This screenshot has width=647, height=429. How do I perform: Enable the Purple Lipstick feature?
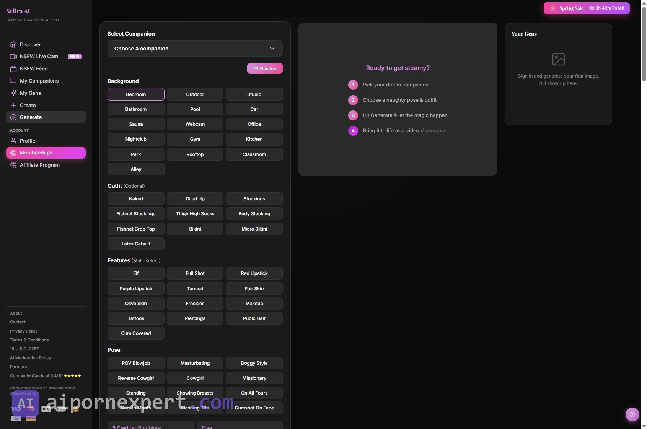136,289
